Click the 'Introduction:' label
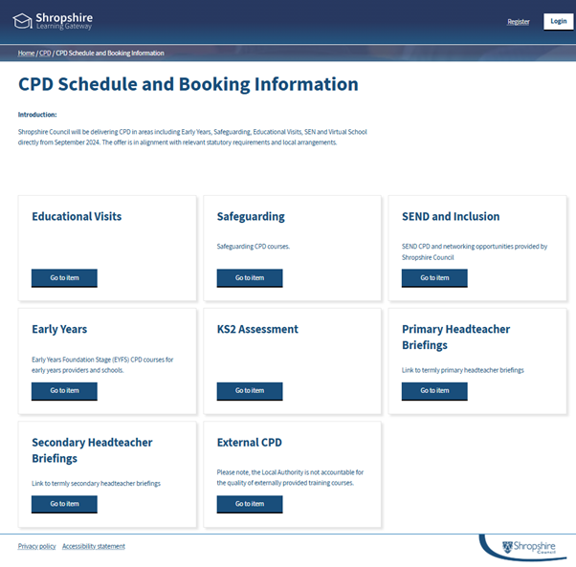The height and width of the screenshot is (567, 576). point(37,115)
